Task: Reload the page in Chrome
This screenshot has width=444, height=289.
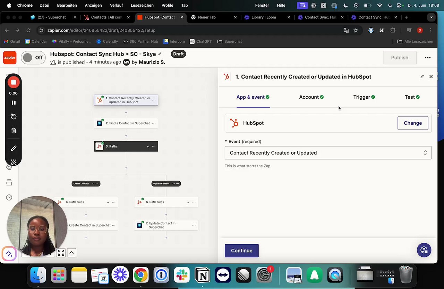Action: pyautogui.click(x=28, y=30)
